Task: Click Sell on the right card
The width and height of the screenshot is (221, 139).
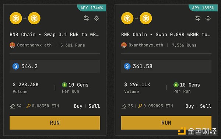Action: [206, 106]
